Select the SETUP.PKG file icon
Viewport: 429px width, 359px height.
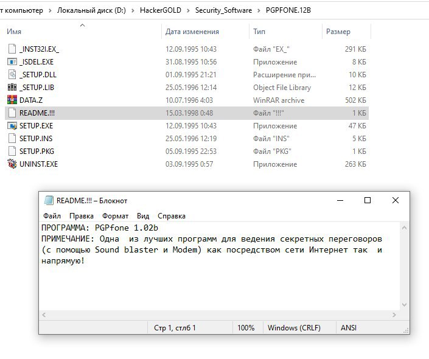pyautogui.click(x=12, y=152)
